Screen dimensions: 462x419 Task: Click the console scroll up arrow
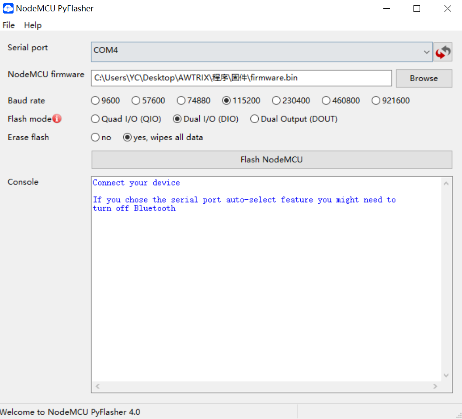(x=446, y=184)
